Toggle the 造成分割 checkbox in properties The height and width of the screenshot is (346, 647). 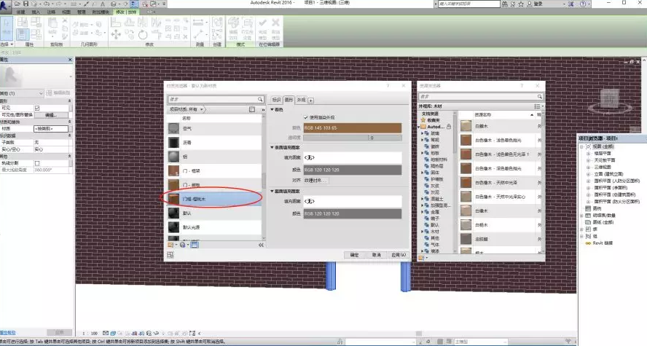point(38,163)
